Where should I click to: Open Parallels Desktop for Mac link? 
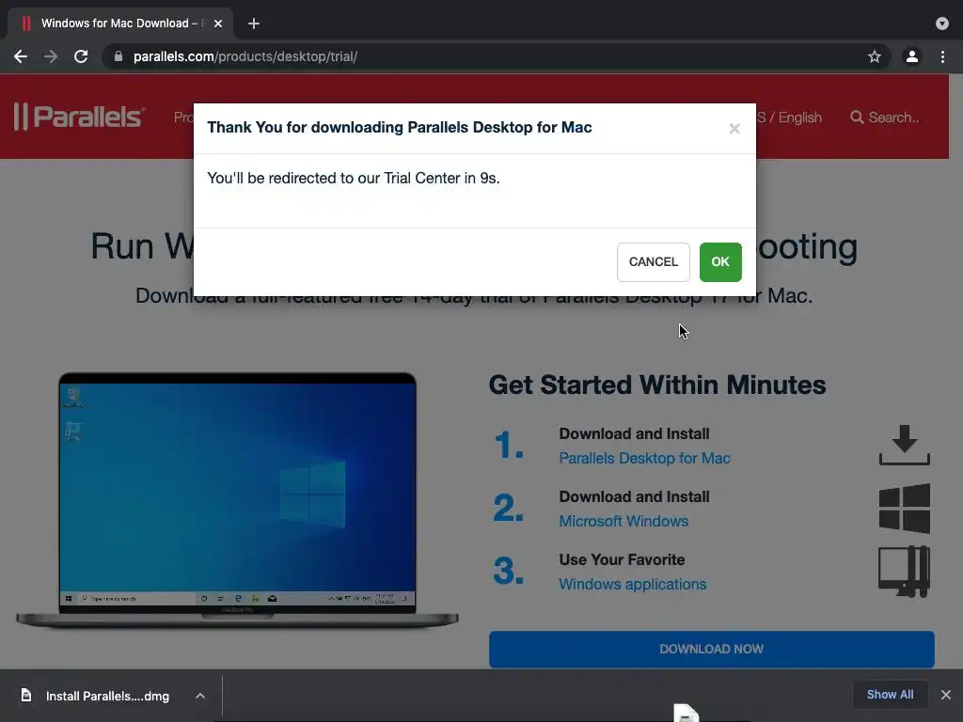[644, 459]
